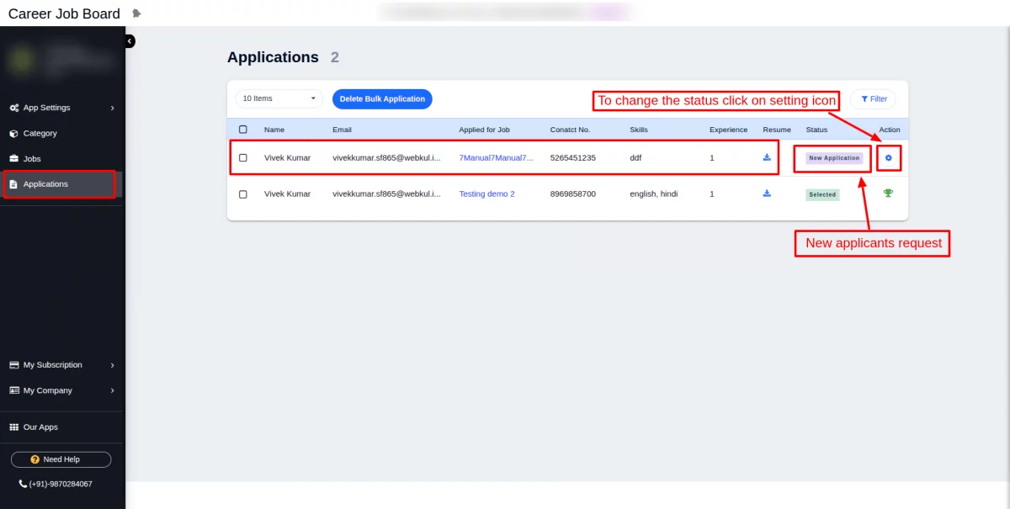Click the Jobs briefcase icon in sidebar
This screenshot has width=1010, height=509.
coord(13,158)
